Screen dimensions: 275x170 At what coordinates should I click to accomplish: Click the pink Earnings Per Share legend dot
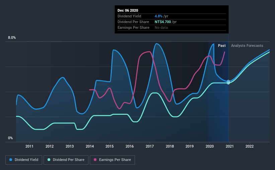(95, 160)
